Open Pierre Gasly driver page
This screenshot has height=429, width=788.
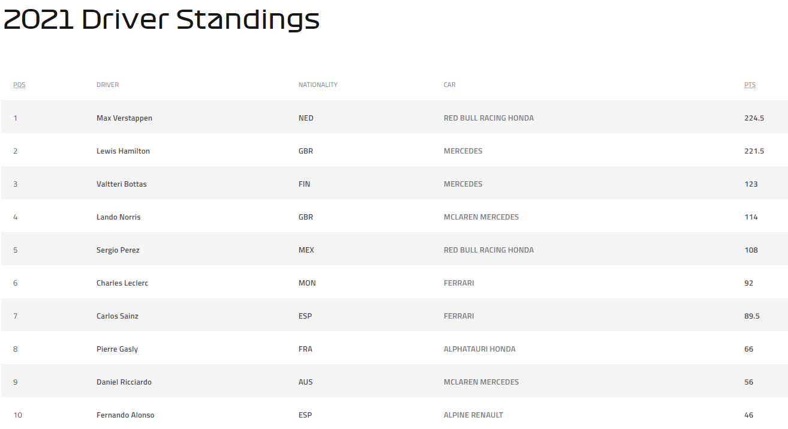(117, 349)
